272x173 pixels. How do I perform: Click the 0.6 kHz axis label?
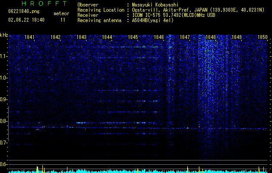click(3, 164)
